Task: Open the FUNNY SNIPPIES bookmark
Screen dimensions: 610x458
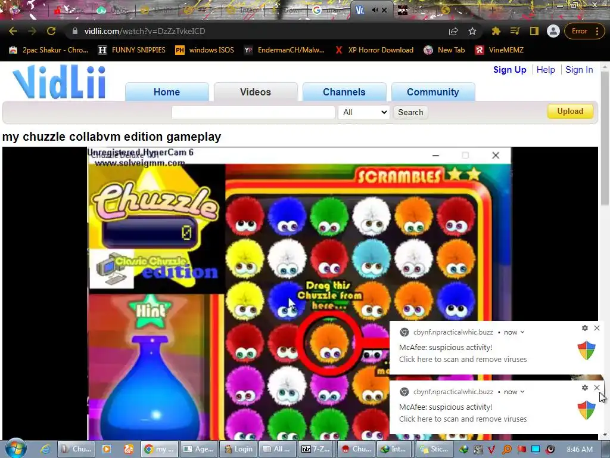Action: pyautogui.click(x=132, y=50)
